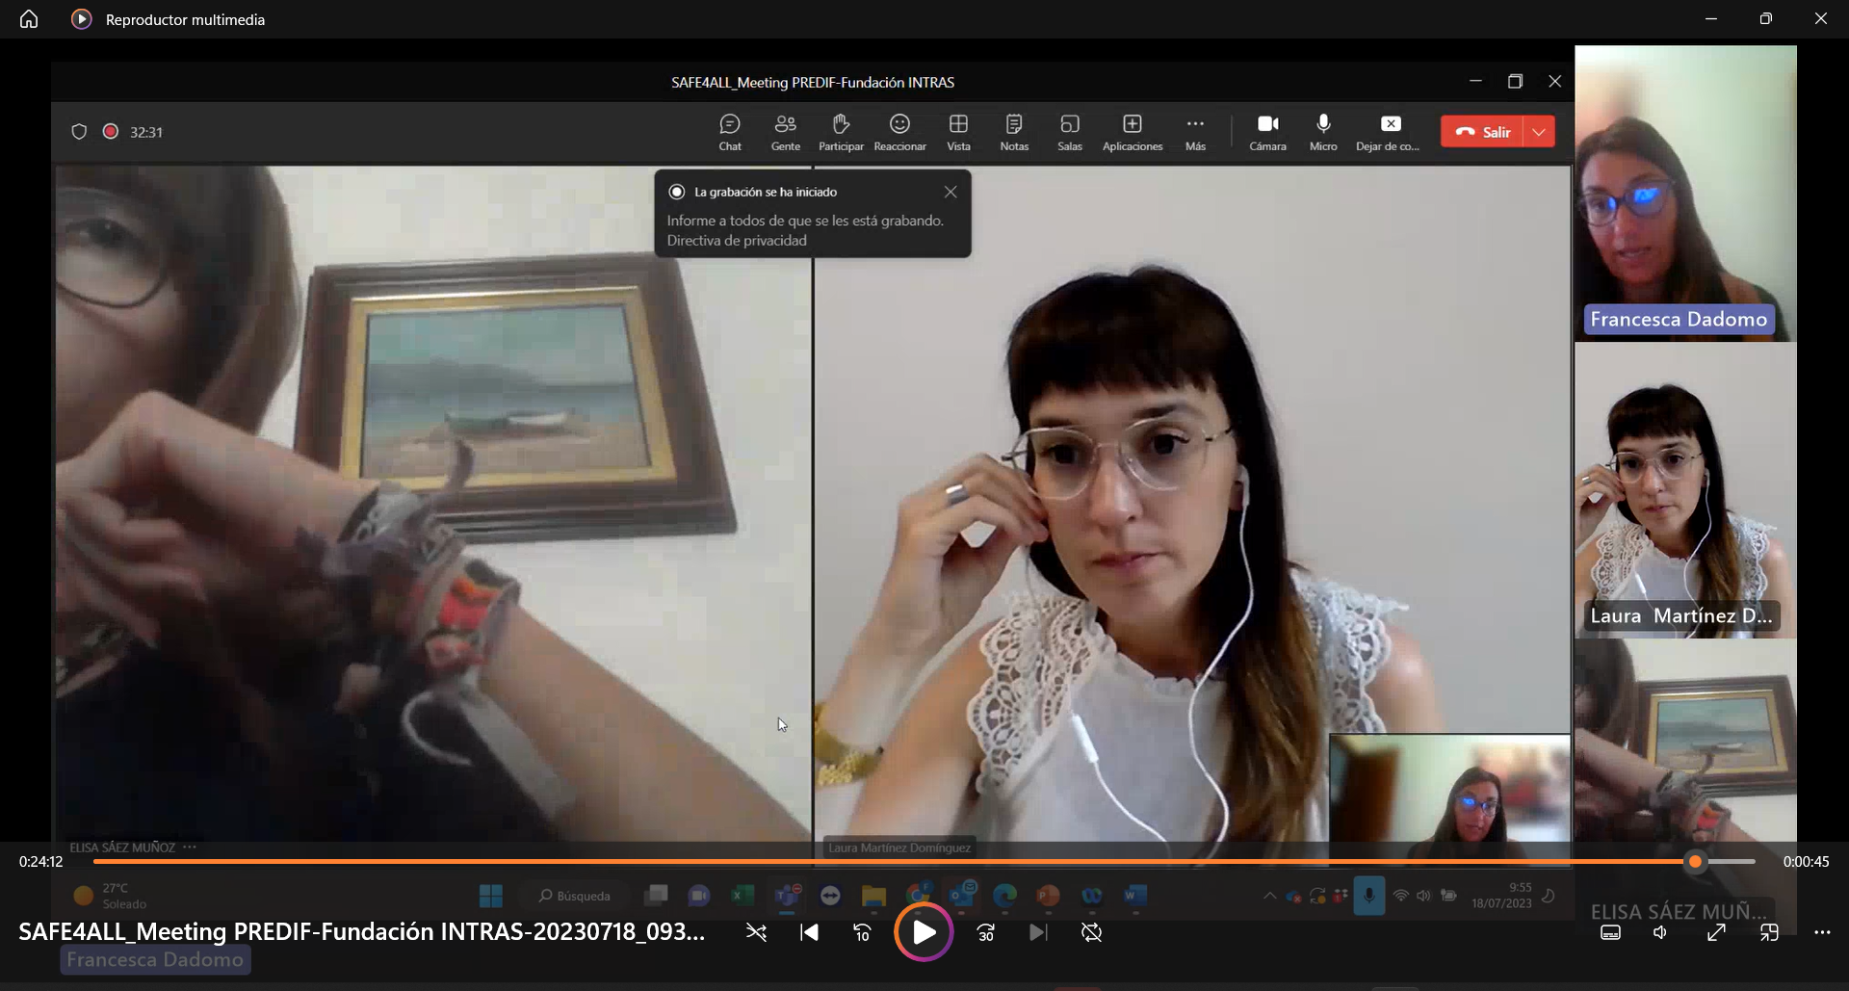Click the red Salir button
Screen dimensions: 1849x991
(1482, 132)
